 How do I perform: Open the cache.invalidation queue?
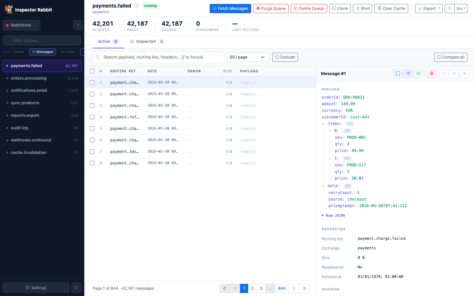coord(42,153)
